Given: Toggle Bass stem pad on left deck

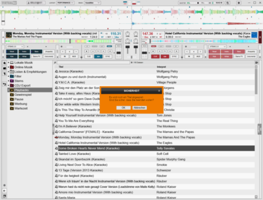Looking at the screenshot, I should click(x=37, y=52).
